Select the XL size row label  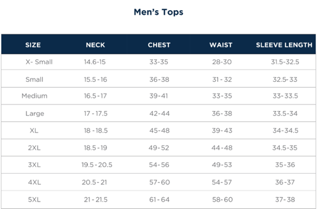34,130
